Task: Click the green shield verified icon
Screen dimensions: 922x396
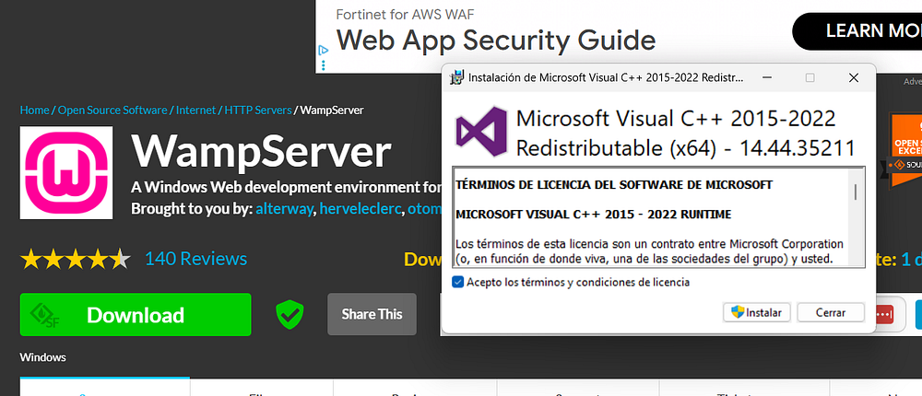Action: 290,314
